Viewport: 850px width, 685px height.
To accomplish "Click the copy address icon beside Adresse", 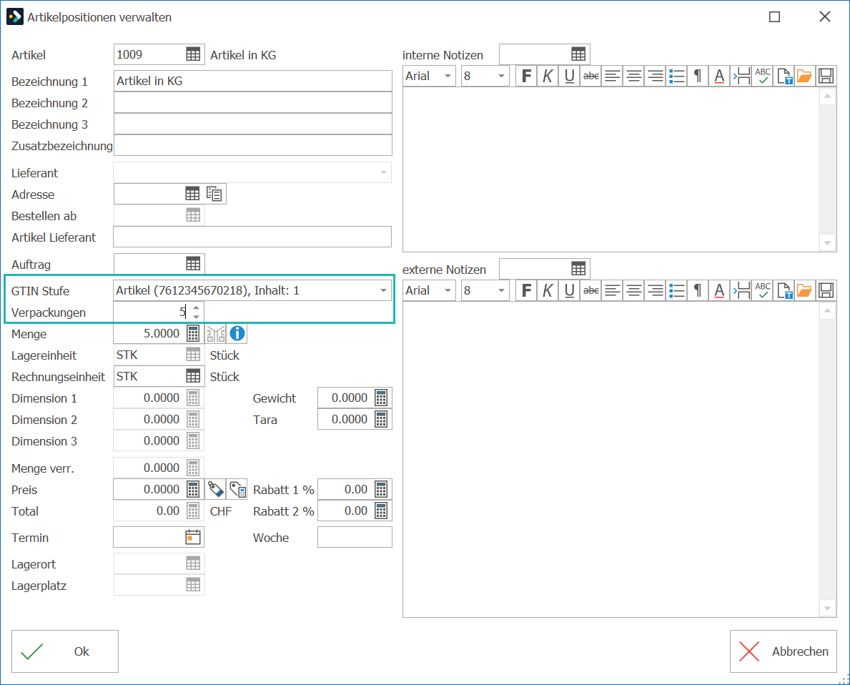I will [x=214, y=194].
